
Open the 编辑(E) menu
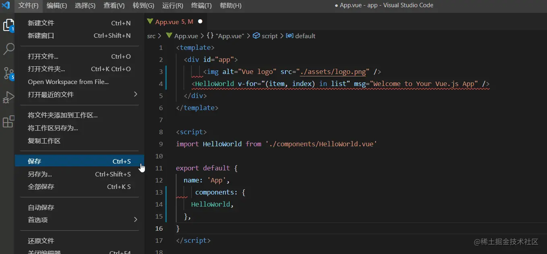click(x=57, y=5)
